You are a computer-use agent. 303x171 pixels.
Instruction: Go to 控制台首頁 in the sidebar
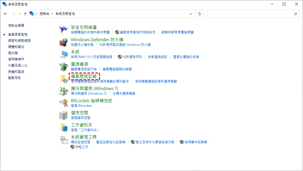16,26
